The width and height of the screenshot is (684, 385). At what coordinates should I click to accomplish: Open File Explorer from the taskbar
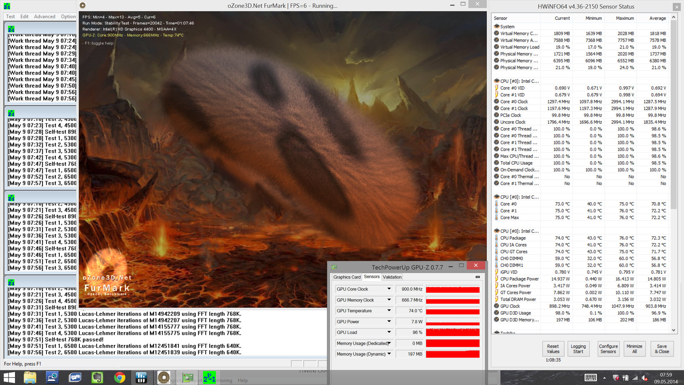30,378
